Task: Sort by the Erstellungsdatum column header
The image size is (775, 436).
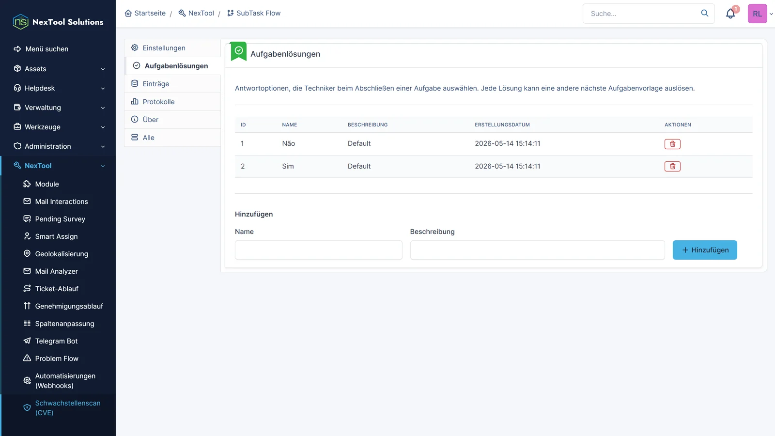Action: click(502, 125)
